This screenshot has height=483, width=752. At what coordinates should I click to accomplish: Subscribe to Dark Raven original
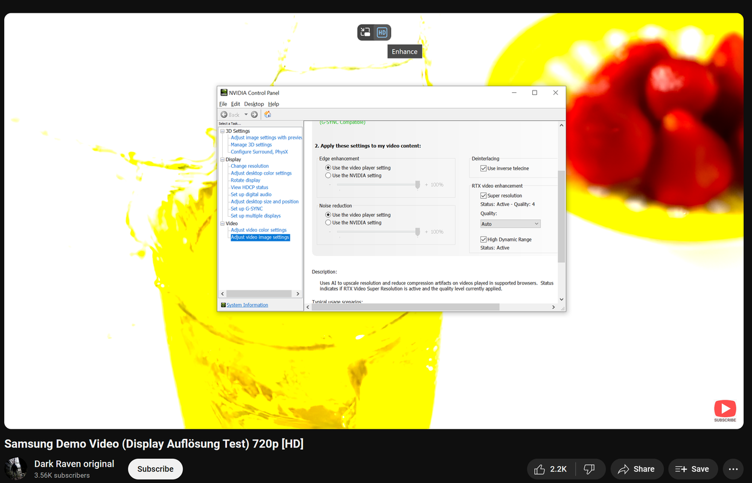(155, 469)
